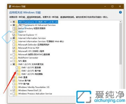Minimize the Windows 功能 window
126x104 pixels.
105,6
